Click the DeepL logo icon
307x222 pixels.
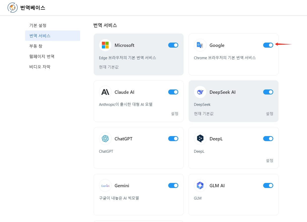click(200, 139)
